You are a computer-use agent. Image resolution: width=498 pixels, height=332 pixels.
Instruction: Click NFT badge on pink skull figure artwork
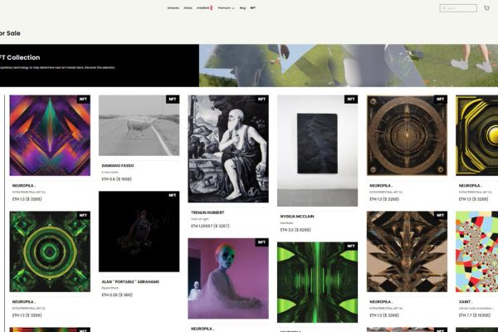261,242
